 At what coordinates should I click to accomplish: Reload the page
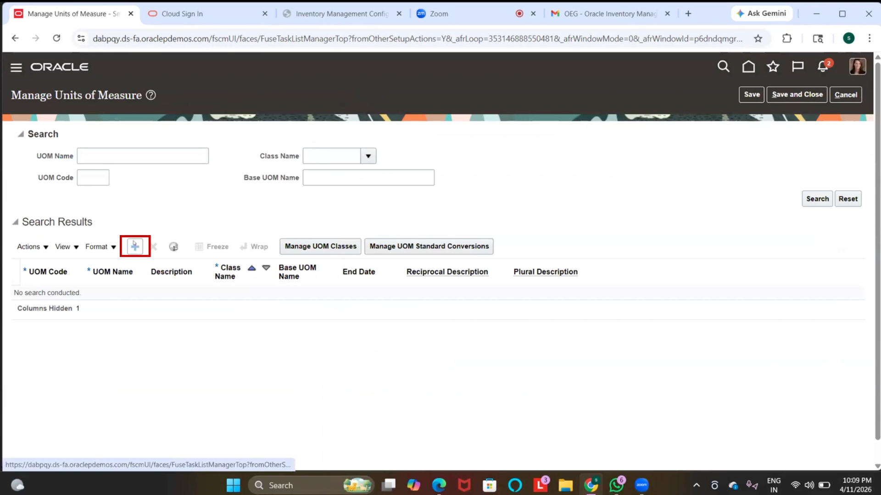56,38
